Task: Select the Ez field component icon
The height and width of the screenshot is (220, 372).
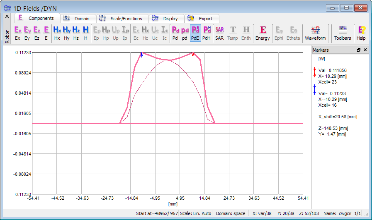Action: (x=37, y=32)
